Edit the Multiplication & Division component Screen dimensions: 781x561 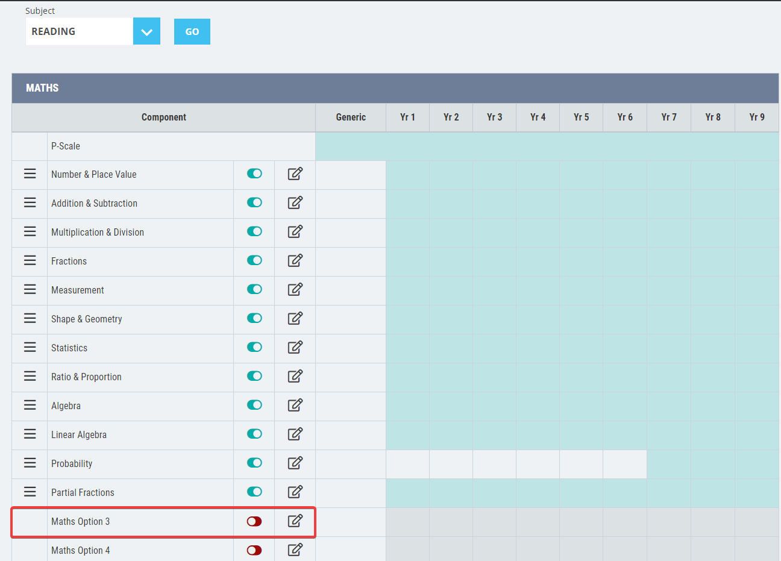(295, 232)
